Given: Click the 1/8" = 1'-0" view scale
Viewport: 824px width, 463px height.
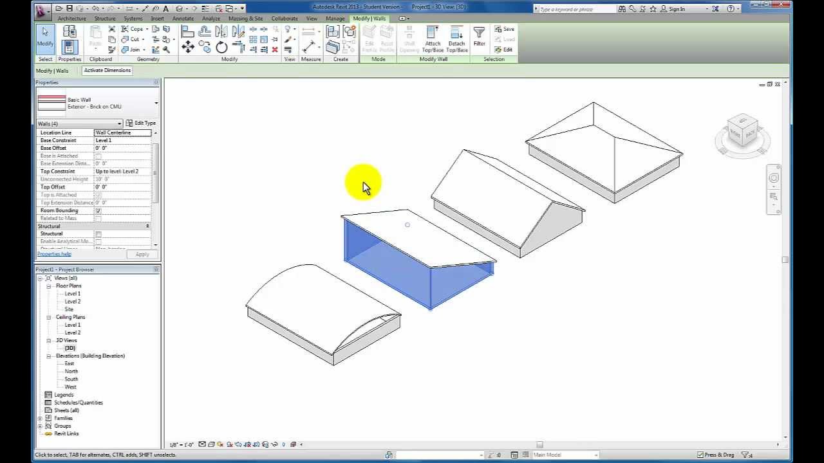Looking at the screenshot, I should pos(182,445).
